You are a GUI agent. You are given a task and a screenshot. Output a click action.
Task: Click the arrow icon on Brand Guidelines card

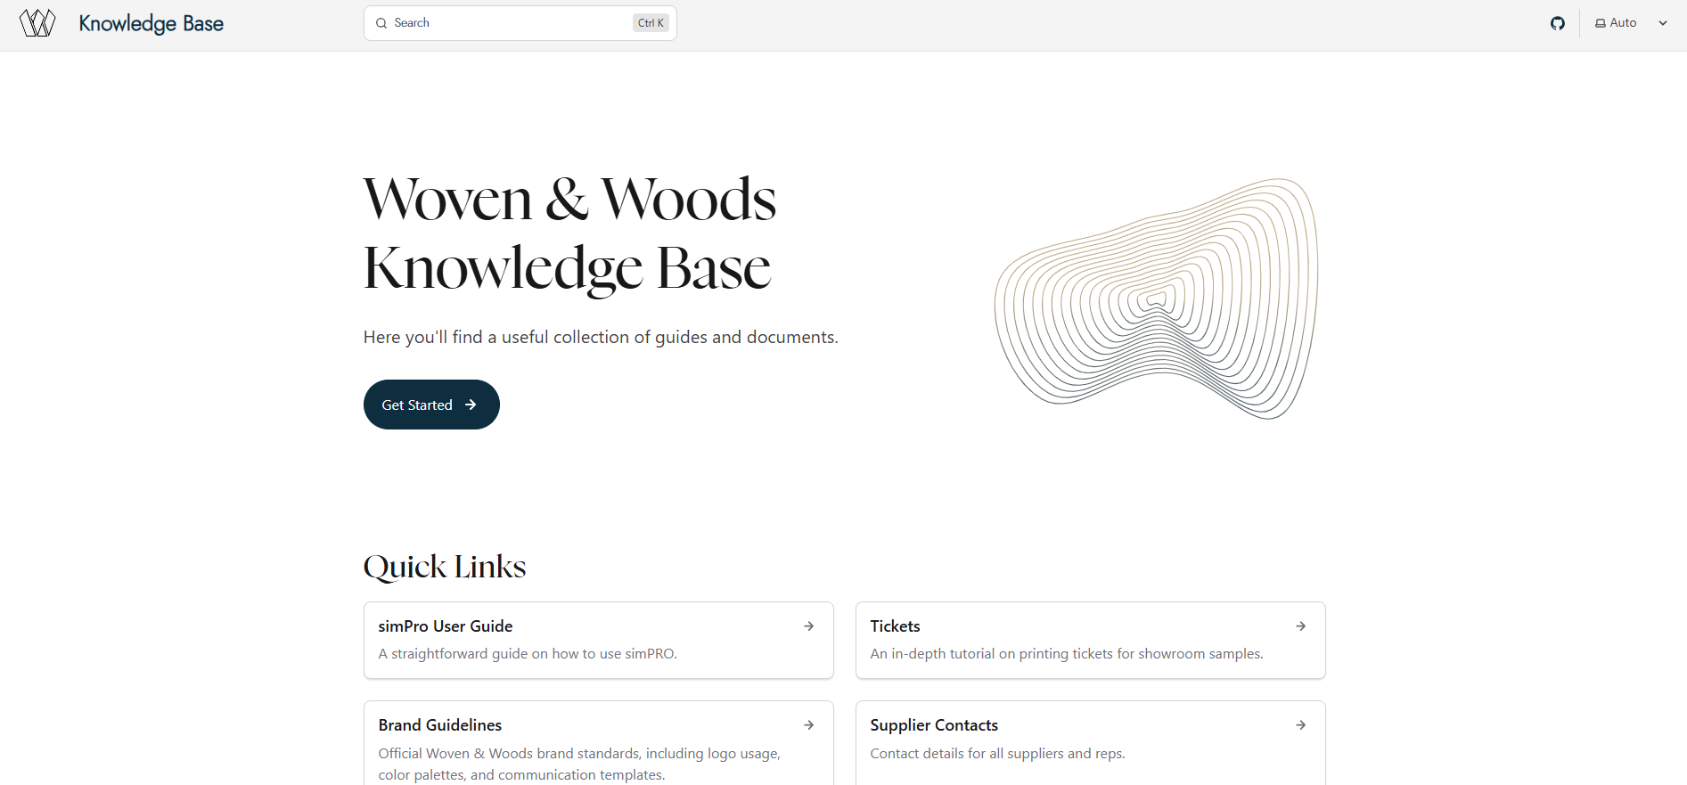809,725
